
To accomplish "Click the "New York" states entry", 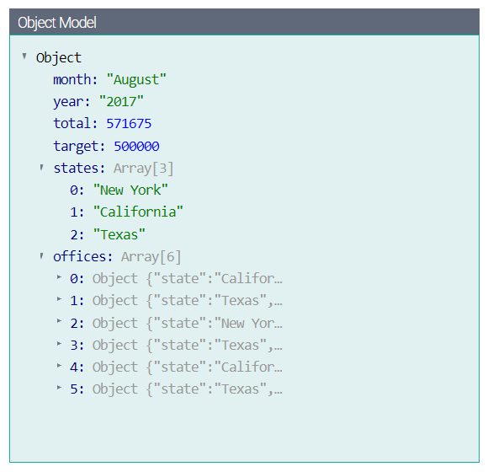I will tap(130, 190).
